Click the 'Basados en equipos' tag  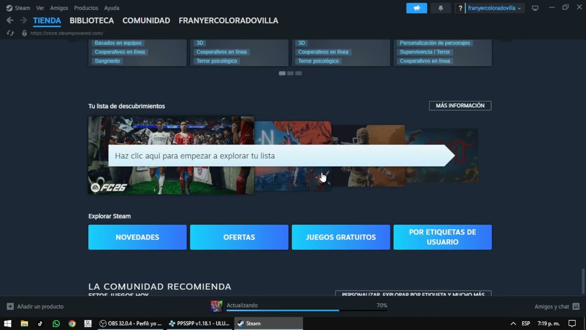click(x=118, y=43)
